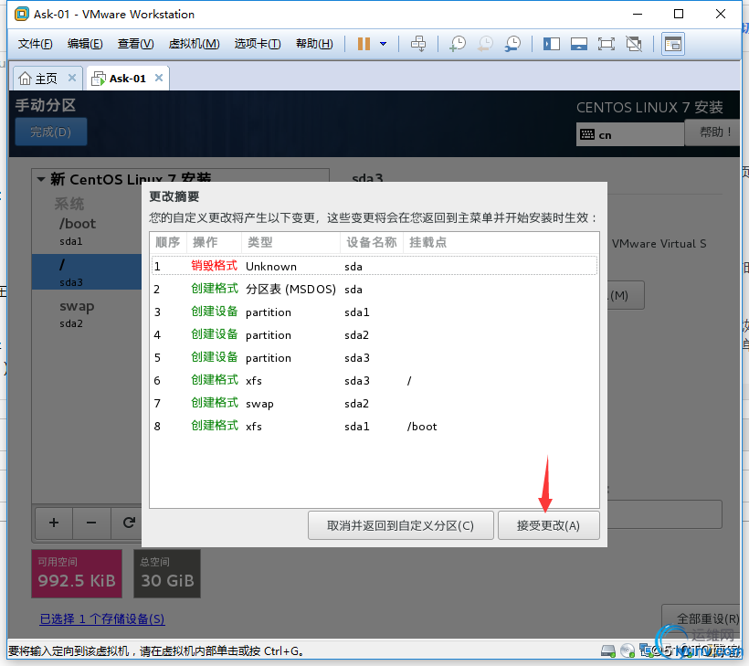The height and width of the screenshot is (666, 749).
Task: Click the 操作 column header
Action: (214, 243)
